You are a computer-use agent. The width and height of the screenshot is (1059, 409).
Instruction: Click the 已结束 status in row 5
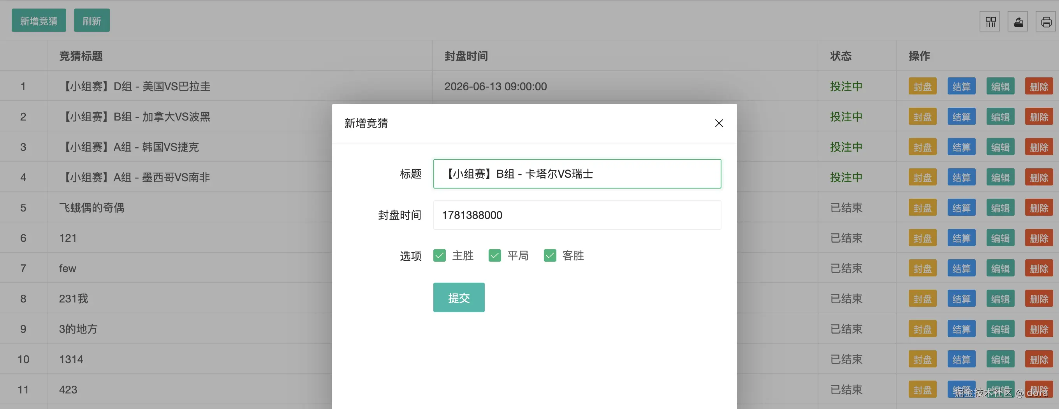pyautogui.click(x=846, y=208)
